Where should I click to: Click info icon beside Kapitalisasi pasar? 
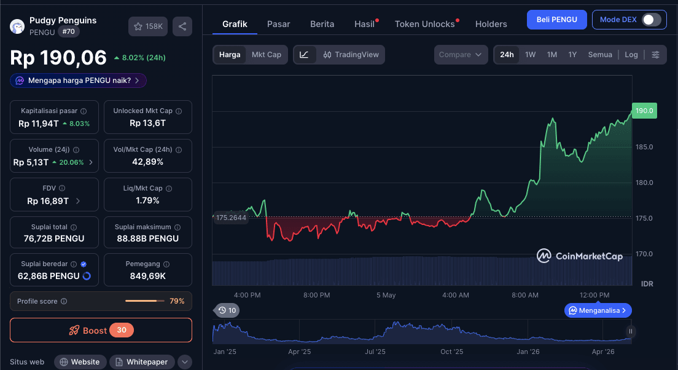[x=84, y=111]
